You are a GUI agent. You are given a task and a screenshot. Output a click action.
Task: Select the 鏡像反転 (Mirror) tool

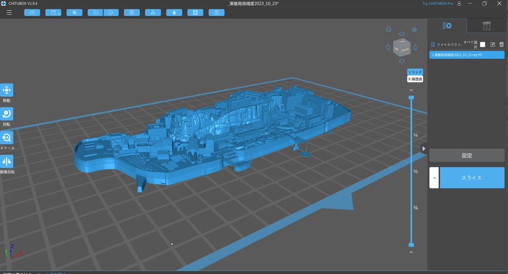(7, 161)
